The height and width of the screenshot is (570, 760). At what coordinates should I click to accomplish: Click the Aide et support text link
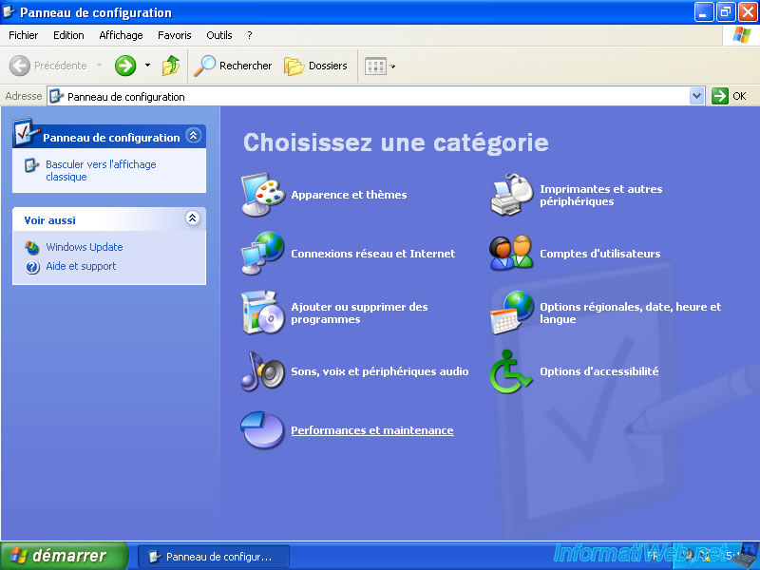pyautogui.click(x=81, y=266)
